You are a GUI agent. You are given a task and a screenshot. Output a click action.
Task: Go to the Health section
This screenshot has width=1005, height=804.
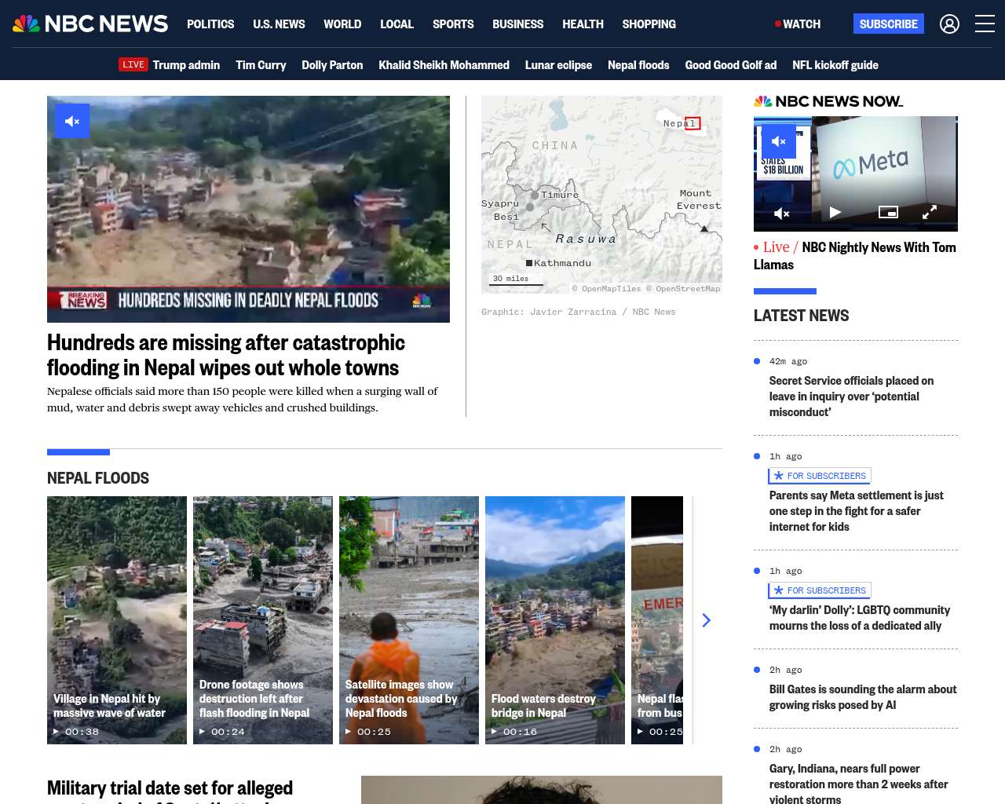(x=583, y=24)
